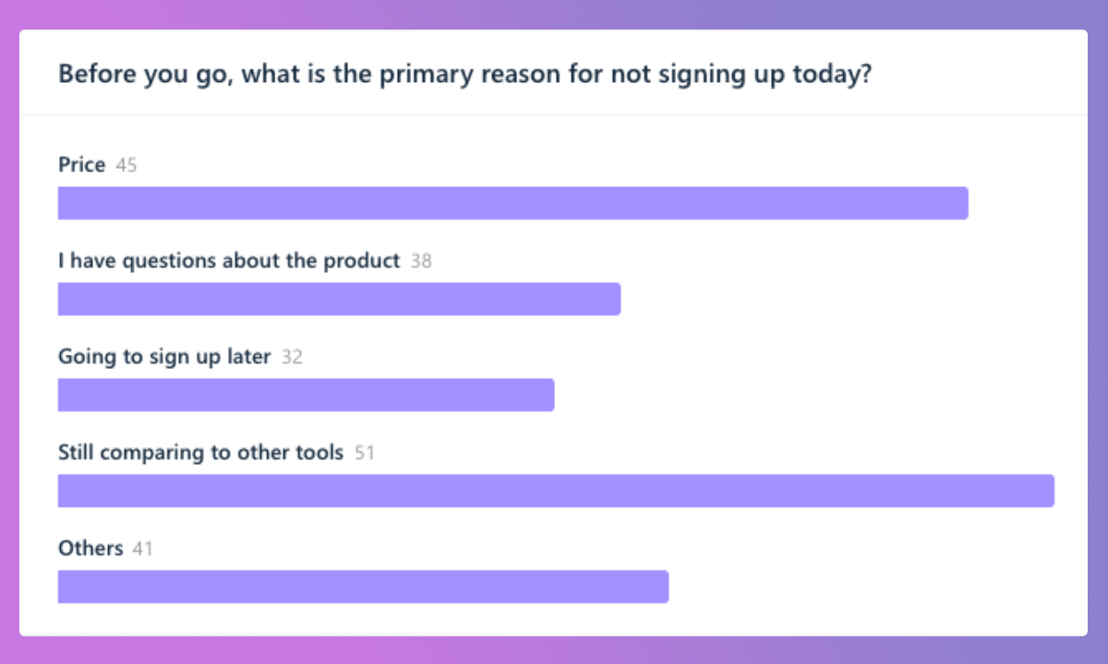Click the count 38 beside product questions

pos(421,262)
